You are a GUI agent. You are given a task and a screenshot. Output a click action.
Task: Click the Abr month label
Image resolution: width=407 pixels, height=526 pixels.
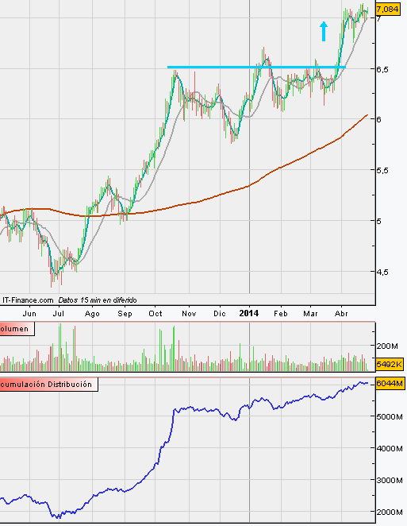point(341,314)
